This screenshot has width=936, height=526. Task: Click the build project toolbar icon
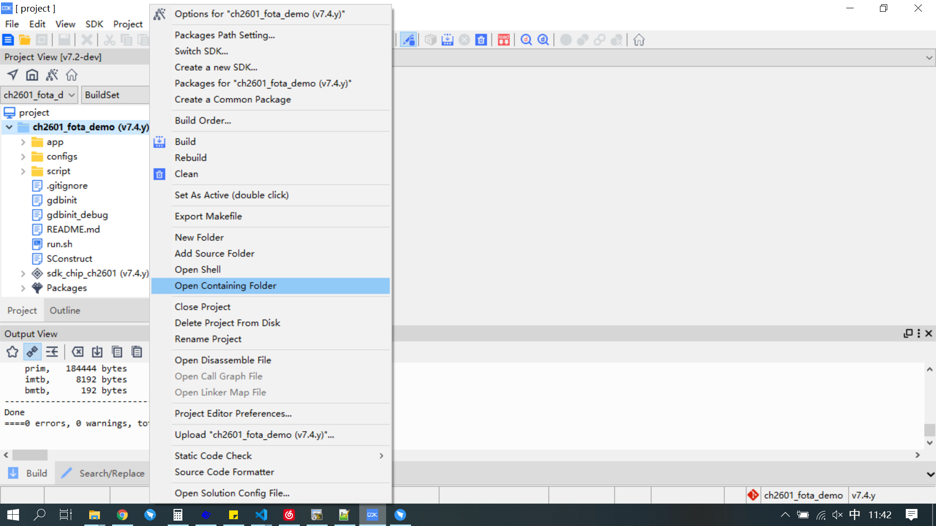click(447, 40)
